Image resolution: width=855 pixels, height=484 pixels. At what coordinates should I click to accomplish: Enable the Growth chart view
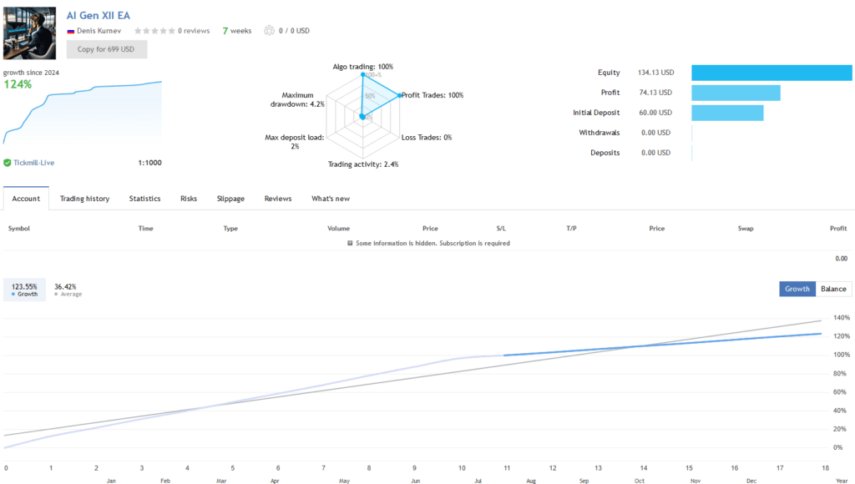[x=797, y=288]
